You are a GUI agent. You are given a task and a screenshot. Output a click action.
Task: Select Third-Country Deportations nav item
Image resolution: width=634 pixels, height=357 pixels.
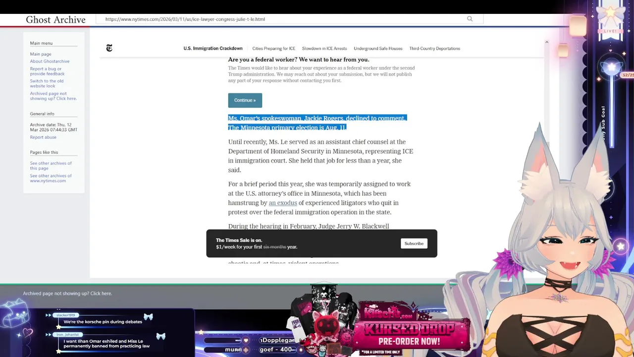point(434,49)
